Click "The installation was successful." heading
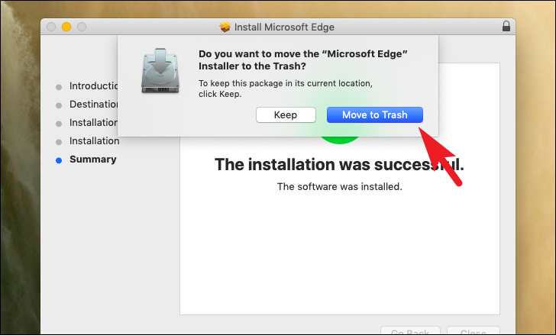556x335 pixels. pos(339,165)
